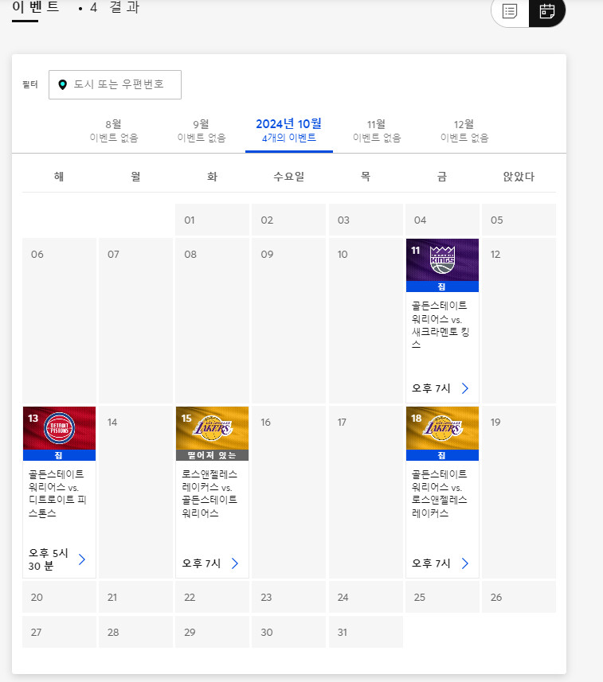Click calendar day 09
Viewport: 603px width, 682px height.
click(x=289, y=321)
